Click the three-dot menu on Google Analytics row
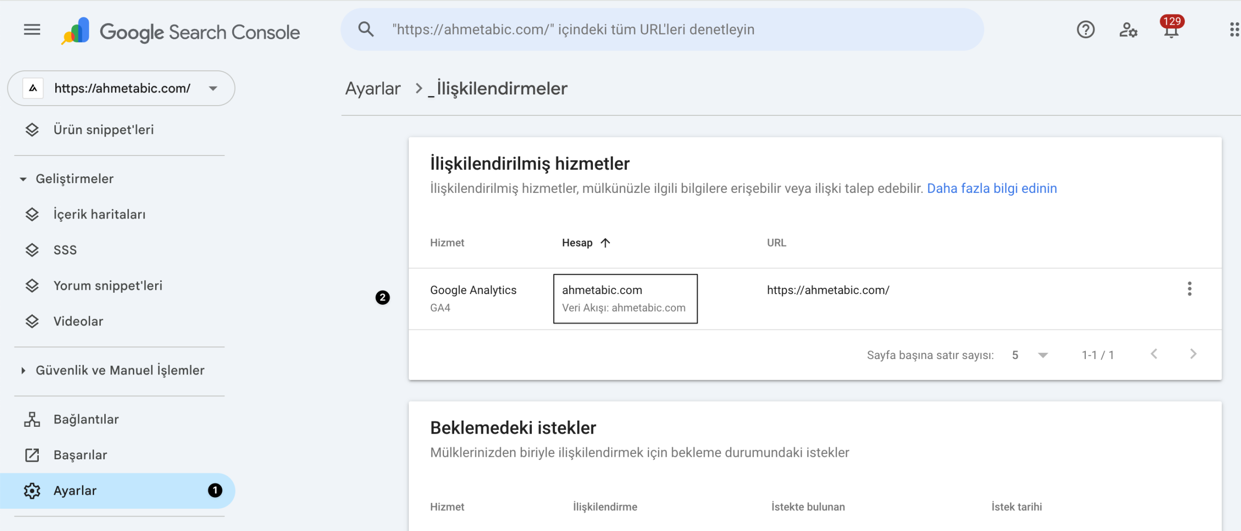The height and width of the screenshot is (531, 1241). [x=1189, y=289]
